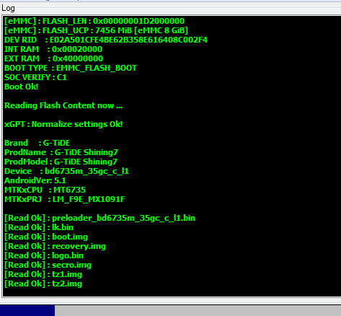Click the INT RAM 0x00020000 line
The height and width of the screenshot is (316, 341).
click(53, 49)
